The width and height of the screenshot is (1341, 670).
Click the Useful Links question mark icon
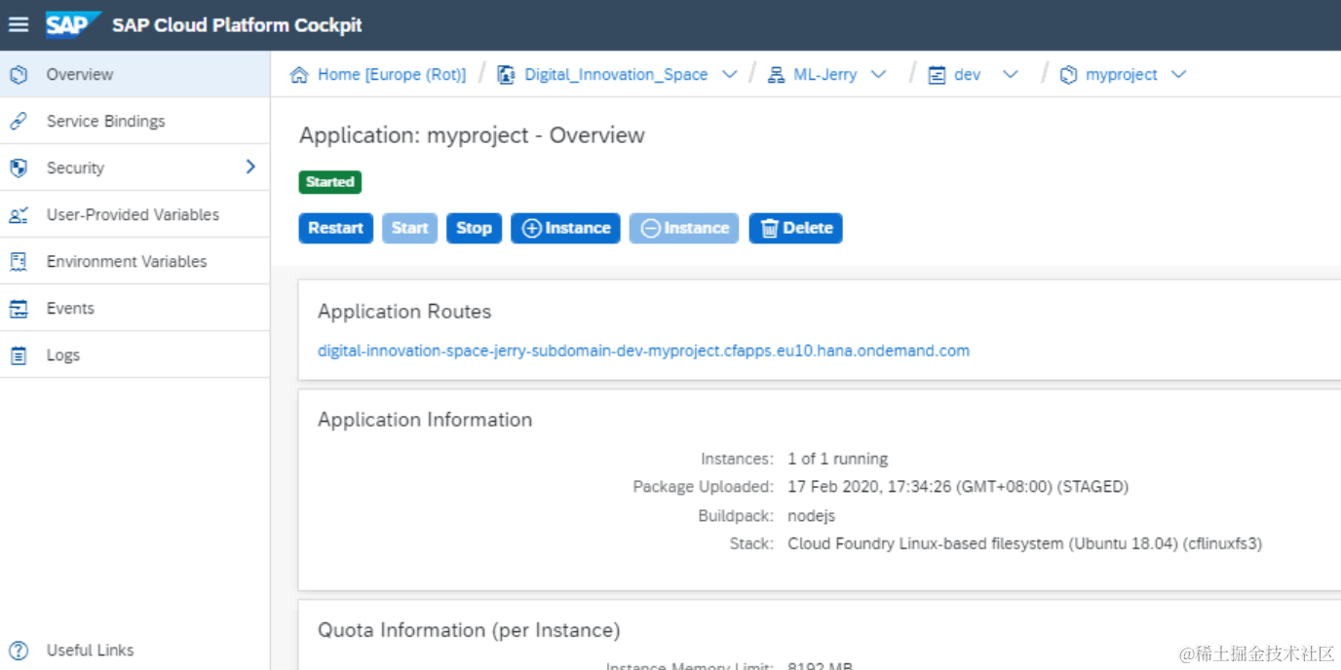point(19,650)
